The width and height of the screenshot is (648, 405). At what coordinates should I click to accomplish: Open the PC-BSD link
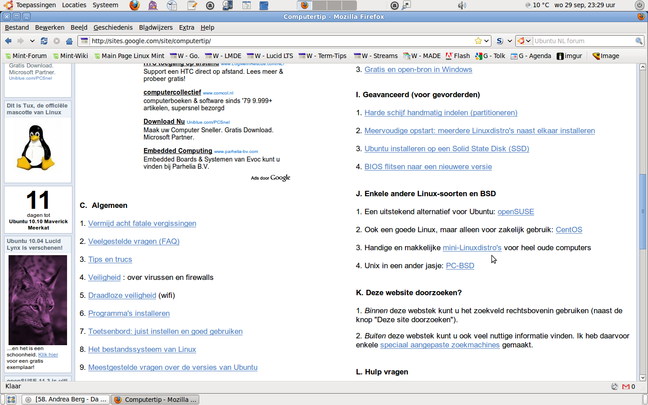pyautogui.click(x=460, y=266)
